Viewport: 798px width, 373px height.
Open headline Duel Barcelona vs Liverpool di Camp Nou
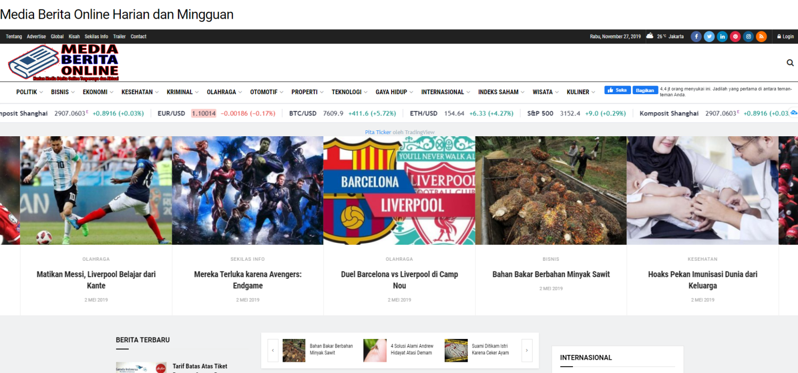click(400, 280)
